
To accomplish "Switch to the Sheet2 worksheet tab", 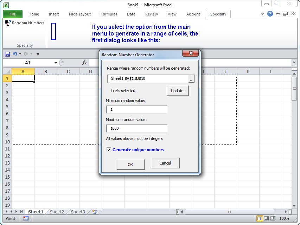I will pos(57,212).
